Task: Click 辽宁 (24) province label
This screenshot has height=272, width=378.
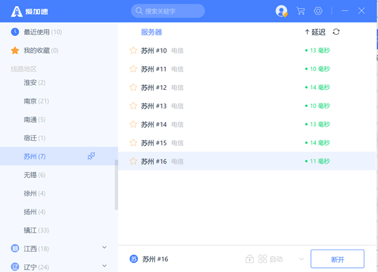Action: point(36,267)
